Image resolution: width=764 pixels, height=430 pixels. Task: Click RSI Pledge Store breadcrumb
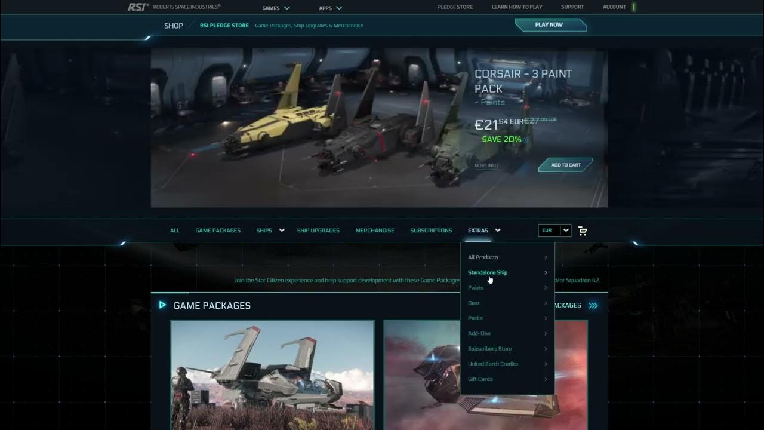(224, 26)
